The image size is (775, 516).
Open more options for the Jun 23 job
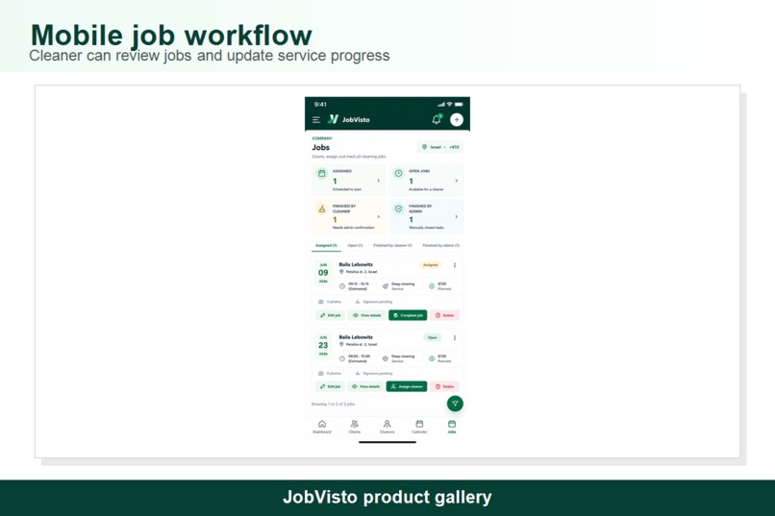[455, 337]
